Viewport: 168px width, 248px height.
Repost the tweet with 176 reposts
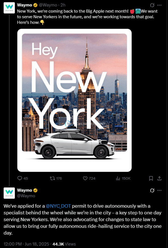(x=52, y=179)
